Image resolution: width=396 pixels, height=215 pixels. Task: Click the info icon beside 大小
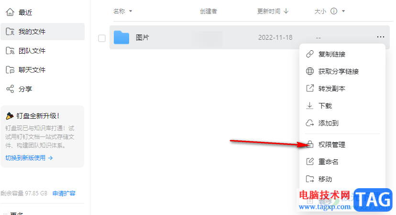(x=334, y=11)
